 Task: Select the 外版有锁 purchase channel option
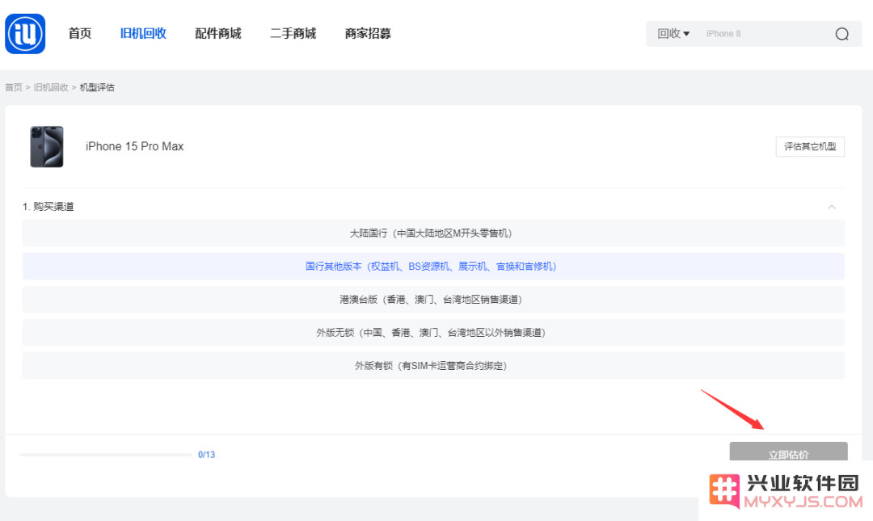(x=433, y=366)
